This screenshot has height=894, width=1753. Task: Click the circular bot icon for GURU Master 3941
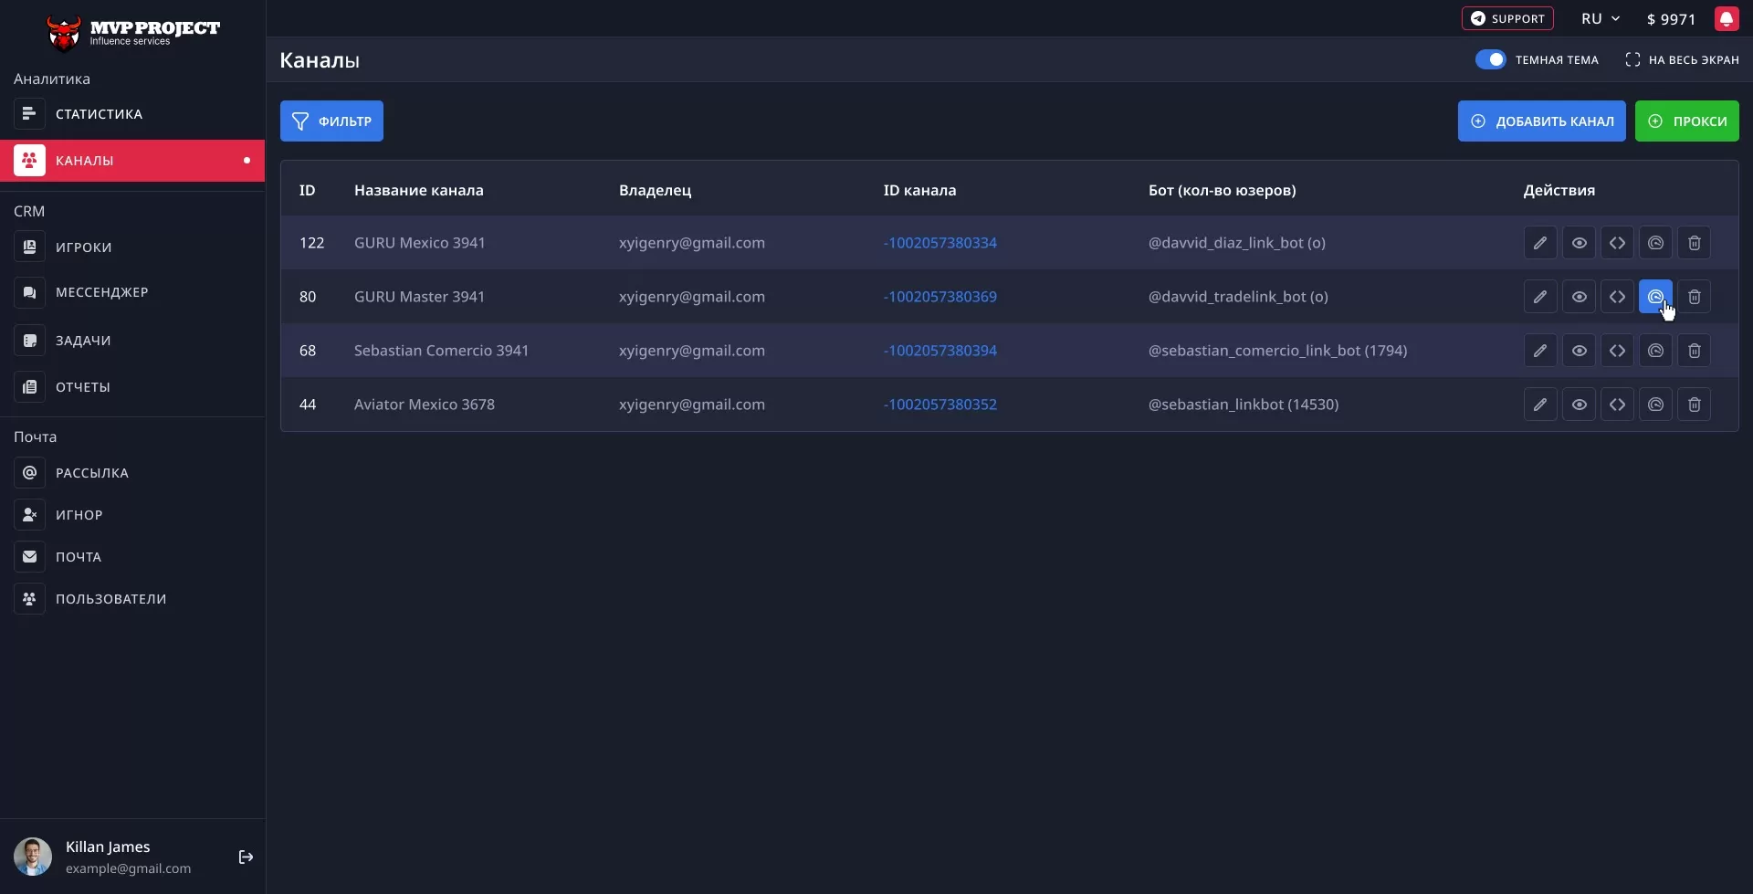pos(1655,297)
